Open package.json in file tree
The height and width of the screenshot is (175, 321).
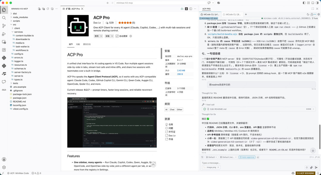pyautogui.click(x=20, y=98)
